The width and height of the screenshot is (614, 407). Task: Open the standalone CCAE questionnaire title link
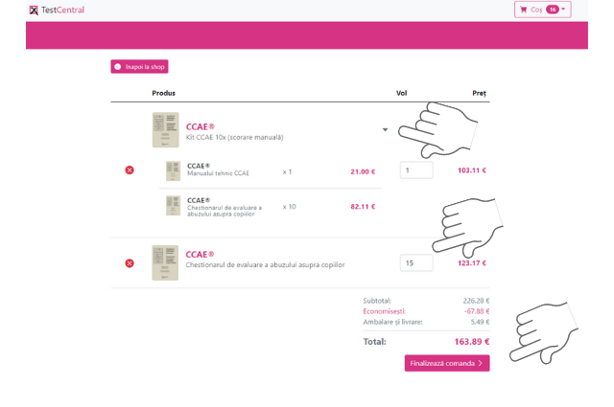[200, 254]
